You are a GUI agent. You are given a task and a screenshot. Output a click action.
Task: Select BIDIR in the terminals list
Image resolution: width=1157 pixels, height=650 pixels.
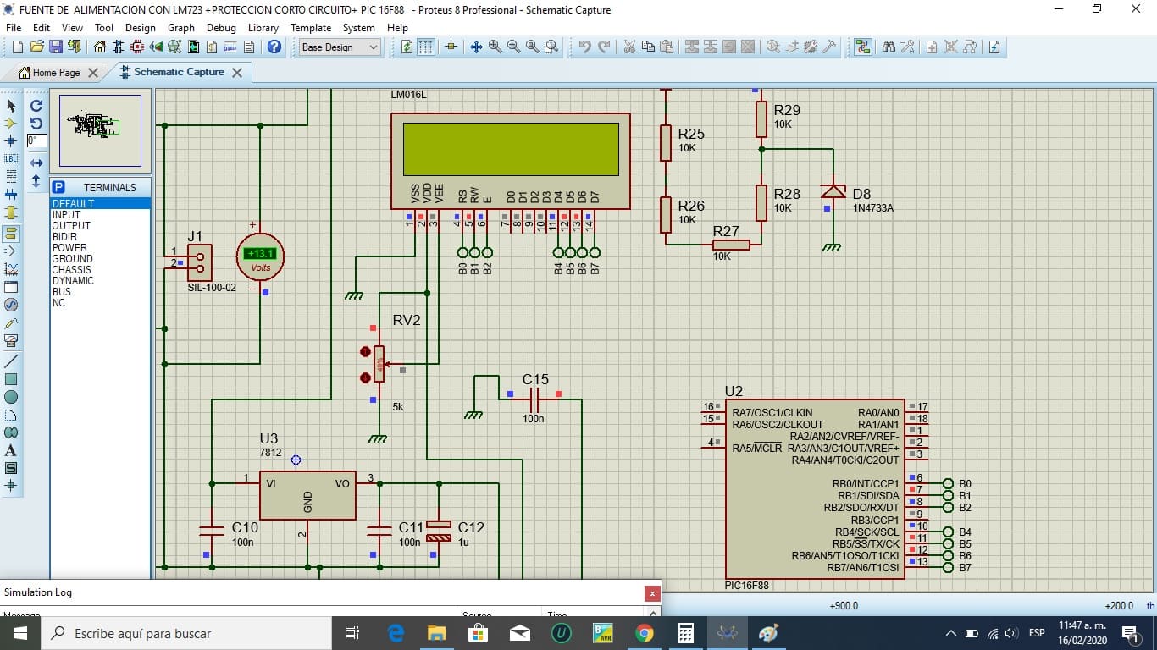click(x=101, y=237)
